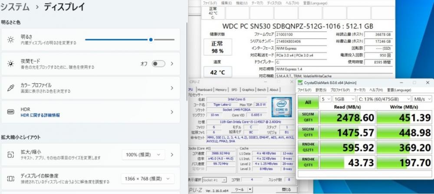This screenshot has width=434, height=194.
Task: Open the ファイル(F) menu in CrystalDiskMark
Action: [x=305, y=90]
